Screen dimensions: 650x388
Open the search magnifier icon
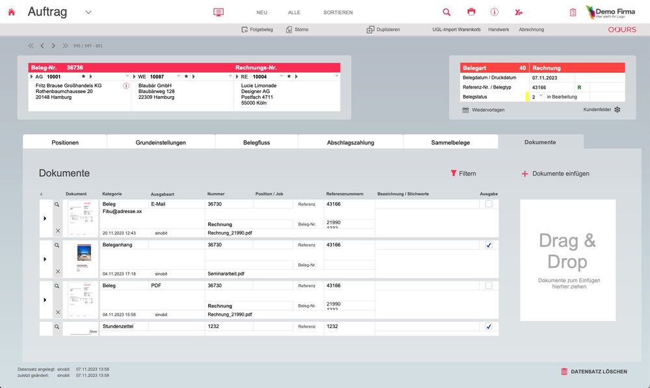pyautogui.click(x=447, y=12)
